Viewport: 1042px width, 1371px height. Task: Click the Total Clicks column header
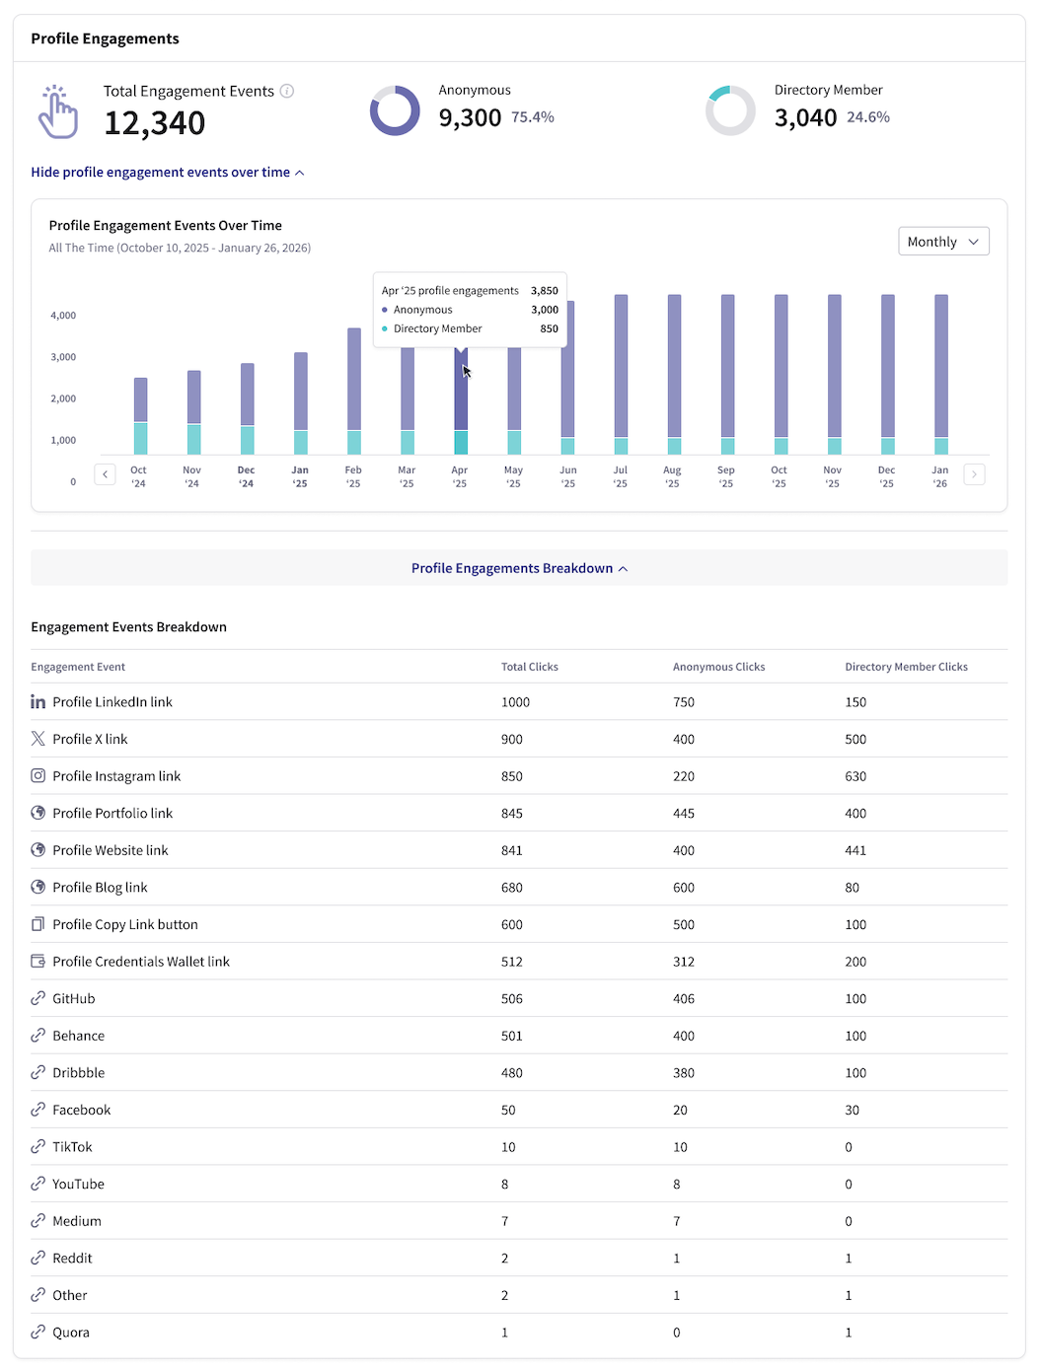[x=530, y=667]
